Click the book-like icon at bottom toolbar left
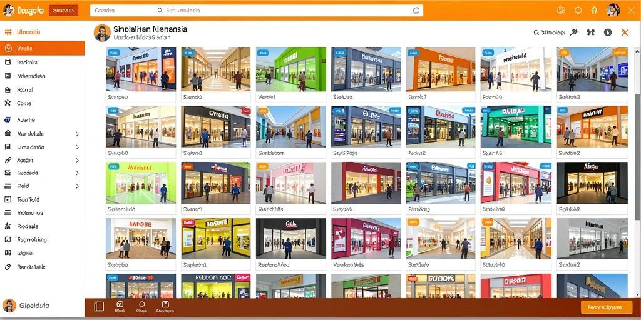Image resolution: width=641 pixels, height=320 pixels. pyautogui.click(x=99, y=306)
